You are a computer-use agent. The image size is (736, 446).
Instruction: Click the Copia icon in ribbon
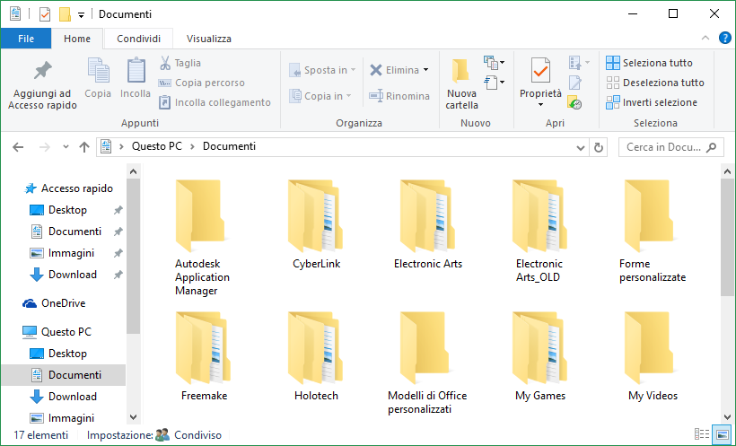tap(98, 72)
